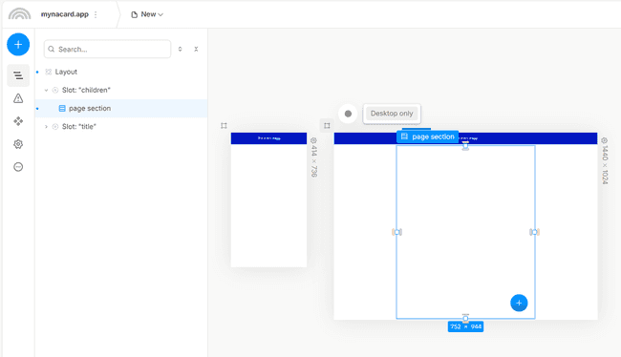Click the right edge resize handle of page section
Viewport: 621px width, 357px height.
[535, 232]
